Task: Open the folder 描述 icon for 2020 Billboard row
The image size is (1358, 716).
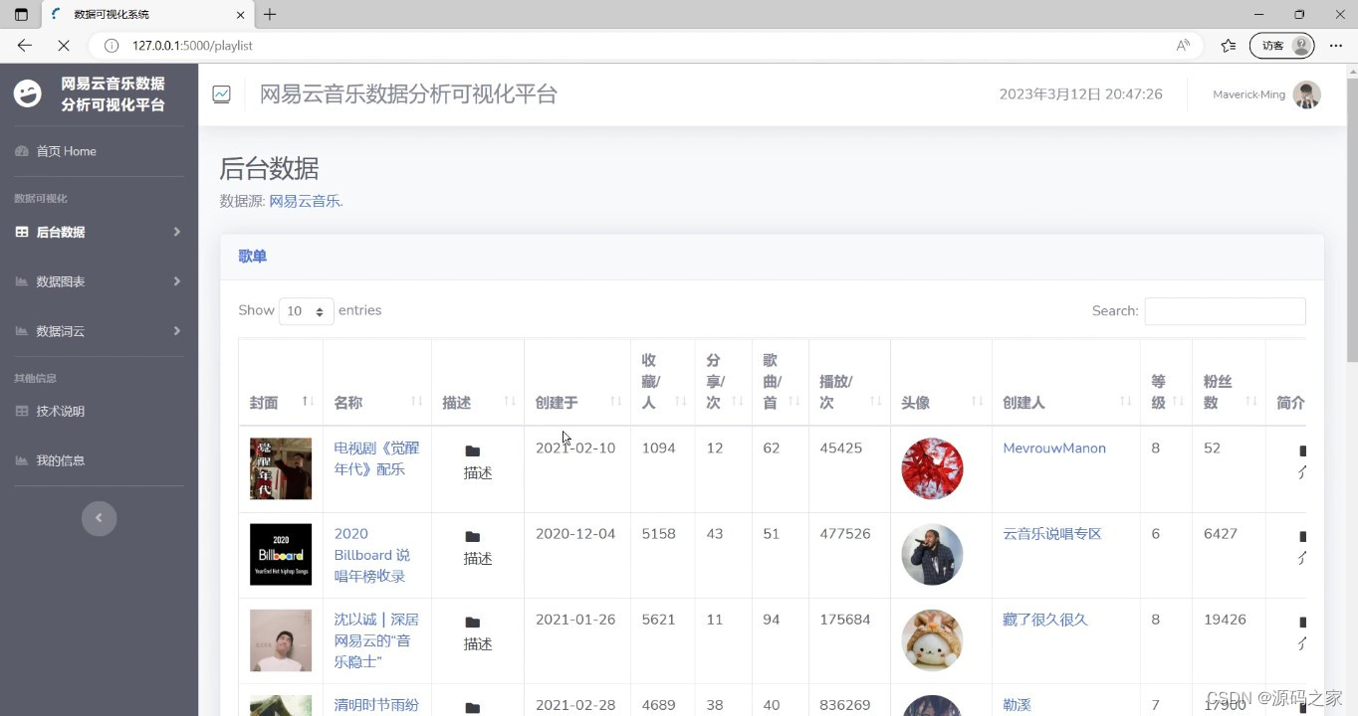Action: click(473, 537)
